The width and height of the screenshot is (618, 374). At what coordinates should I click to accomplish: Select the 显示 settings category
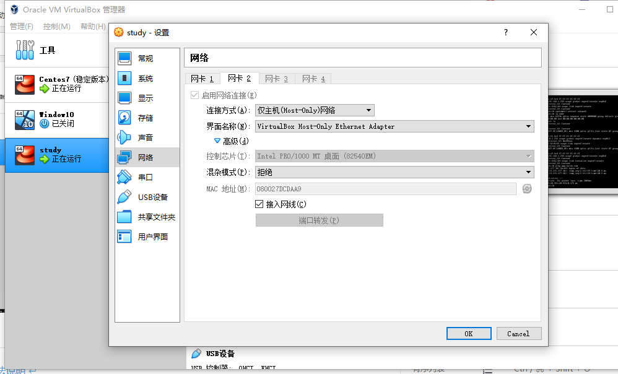coord(147,97)
